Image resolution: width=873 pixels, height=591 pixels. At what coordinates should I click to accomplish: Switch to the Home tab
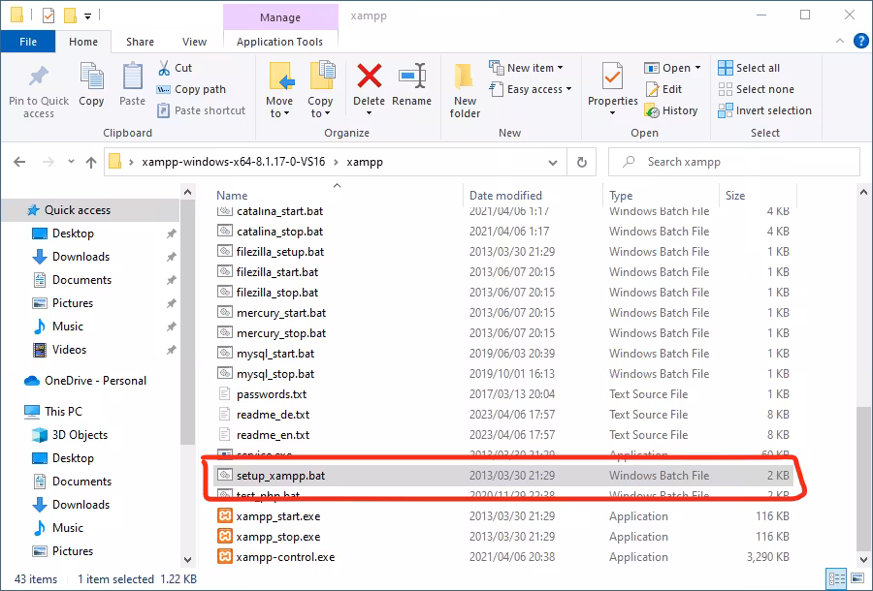83,42
